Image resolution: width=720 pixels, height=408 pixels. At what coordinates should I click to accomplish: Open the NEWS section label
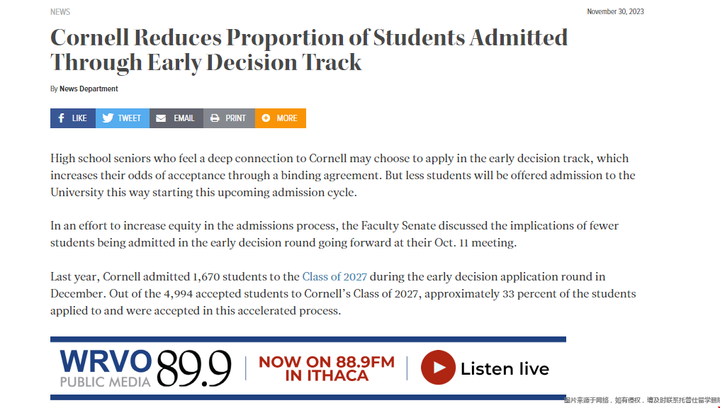60,12
